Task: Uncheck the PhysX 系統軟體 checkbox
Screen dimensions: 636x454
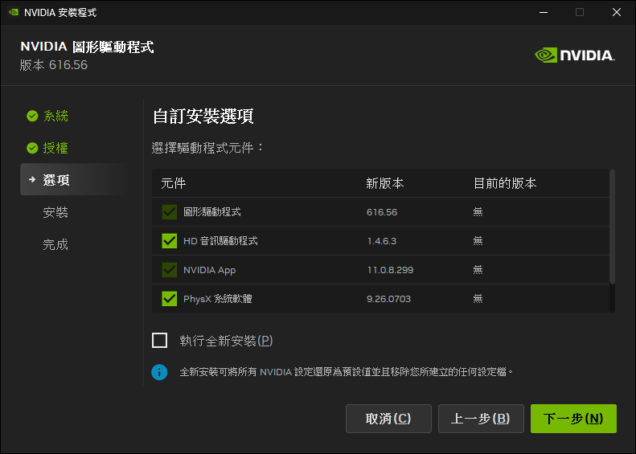Action: click(x=169, y=299)
